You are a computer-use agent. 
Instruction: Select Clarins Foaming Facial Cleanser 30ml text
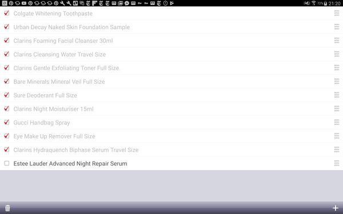tap(63, 41)
